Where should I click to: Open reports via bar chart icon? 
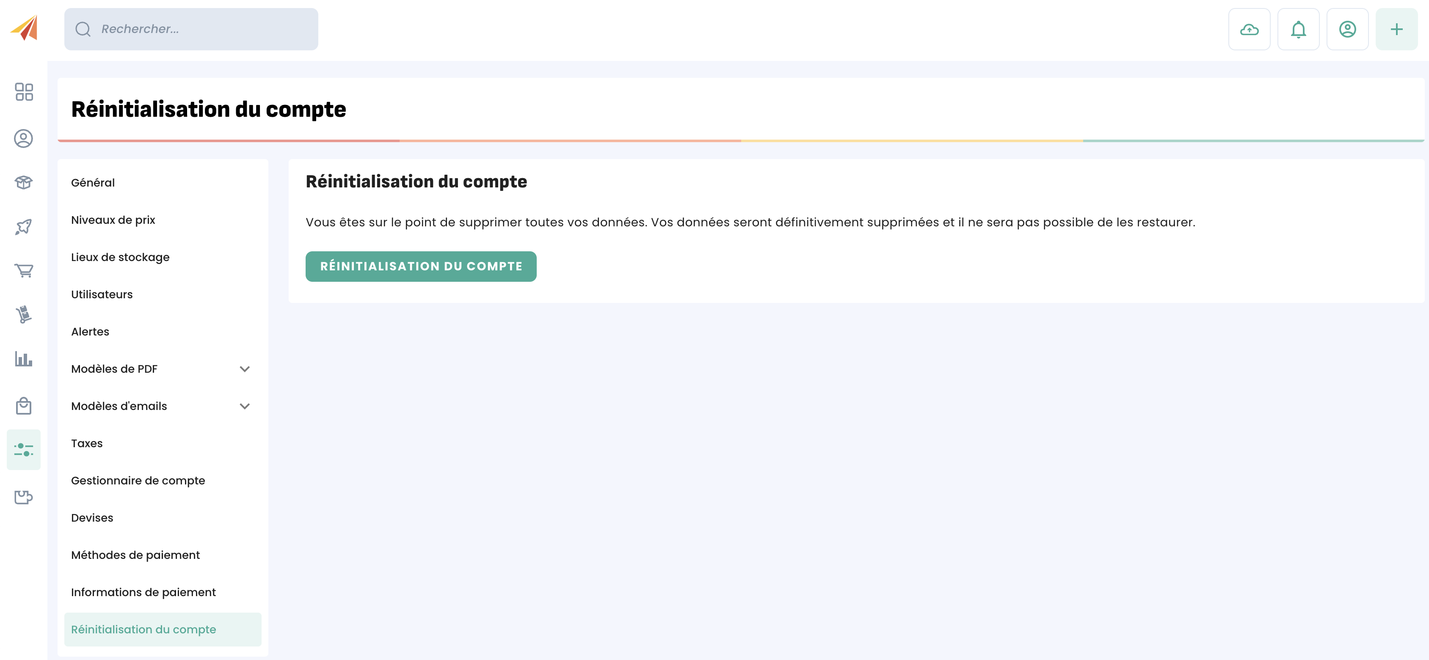click(24, 359)
